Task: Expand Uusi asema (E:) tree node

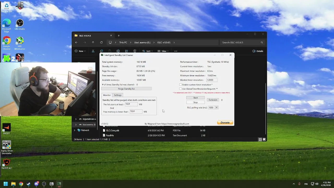Action: click(76, 125)
